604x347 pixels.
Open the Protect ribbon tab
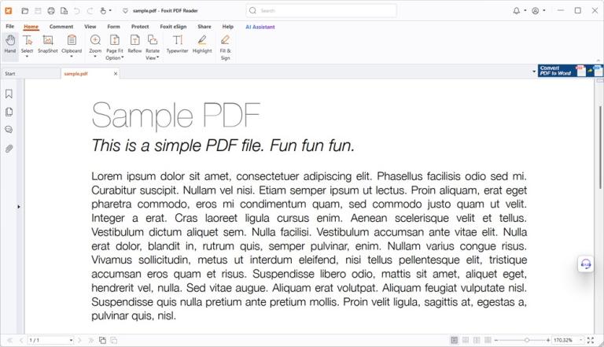(140, 27)
